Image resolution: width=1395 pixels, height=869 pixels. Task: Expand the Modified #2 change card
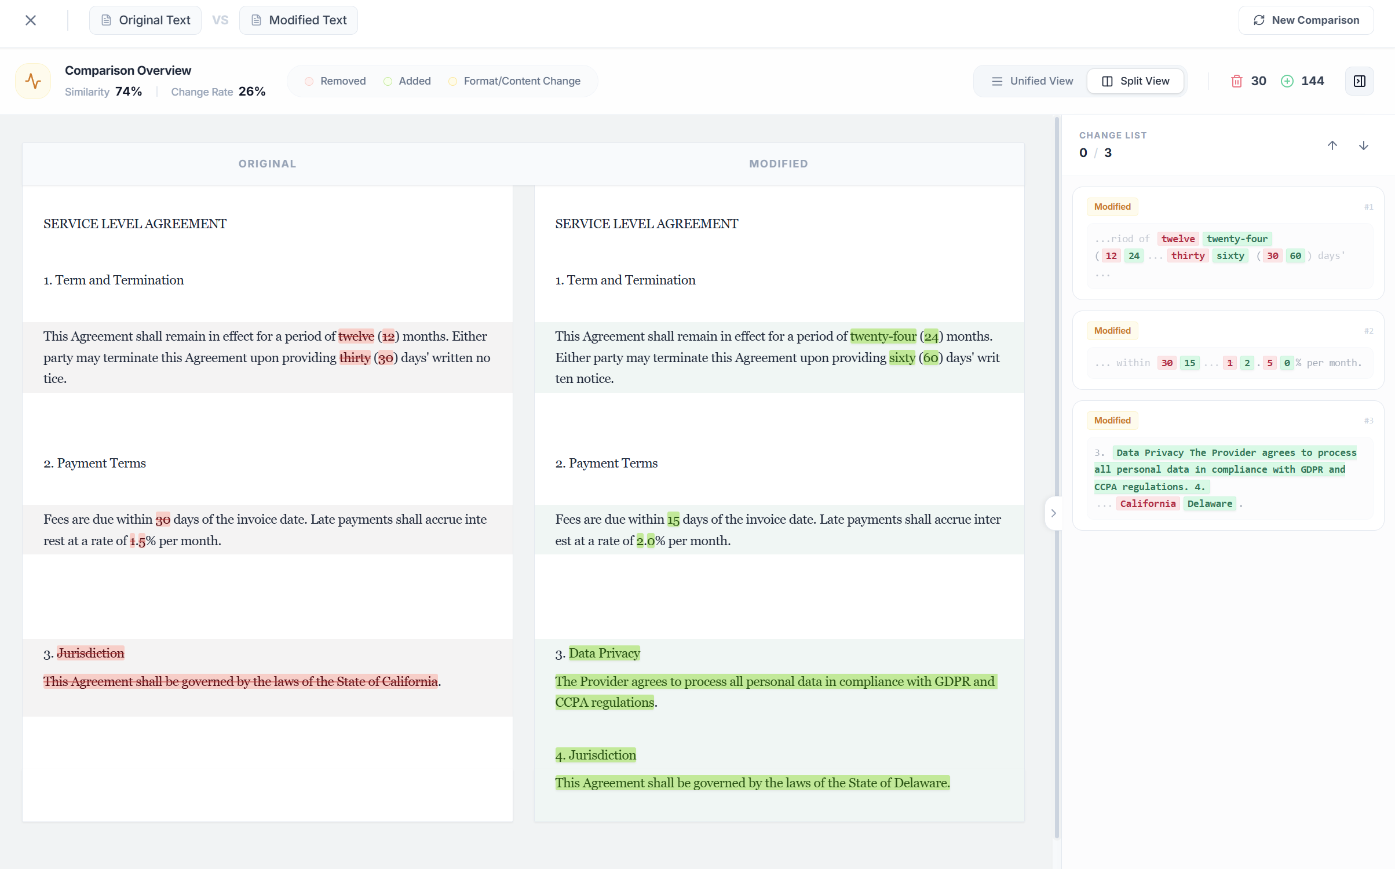[x=1228, y=348]
